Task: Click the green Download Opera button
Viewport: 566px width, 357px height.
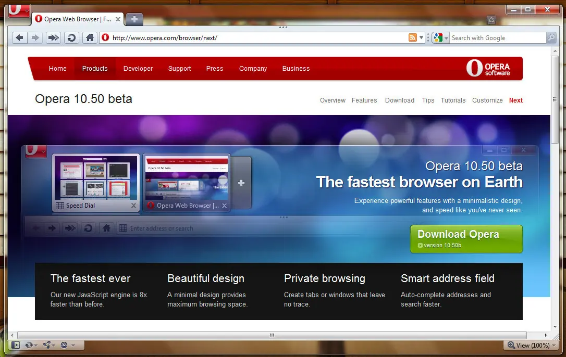Action: [x=466, y=239]
